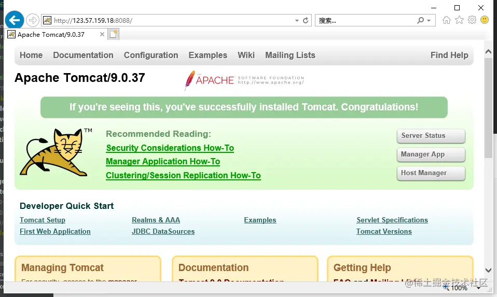Click the Host Manager button

[431, 173]
